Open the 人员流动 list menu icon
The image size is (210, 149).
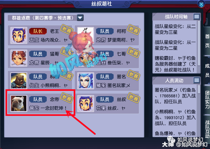tap(197, 80)
